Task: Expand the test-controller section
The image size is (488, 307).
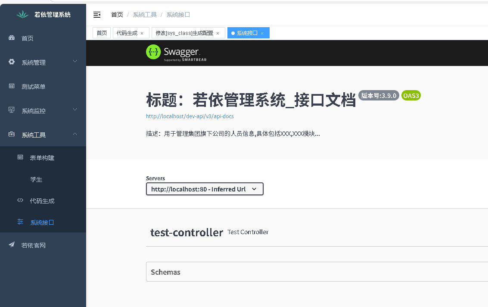Action: coord(186,233)
